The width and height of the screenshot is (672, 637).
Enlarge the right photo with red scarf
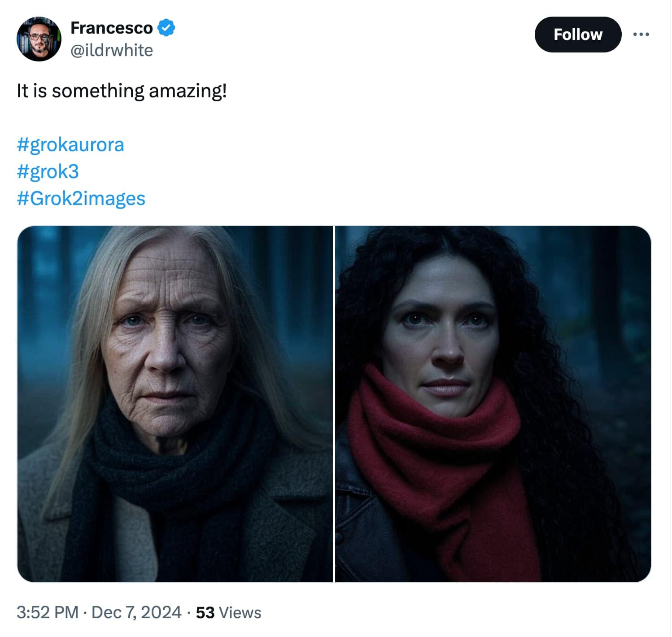click(493, 404)
